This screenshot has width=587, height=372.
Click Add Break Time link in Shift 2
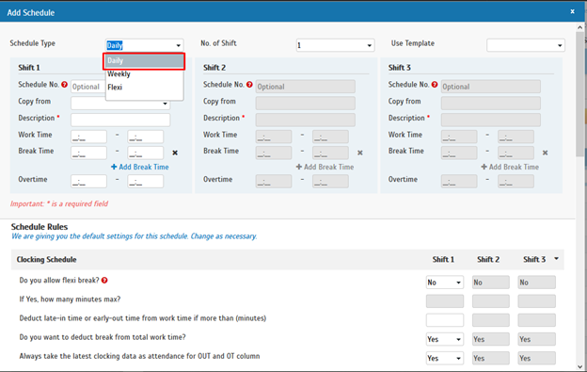coord(325,167)
